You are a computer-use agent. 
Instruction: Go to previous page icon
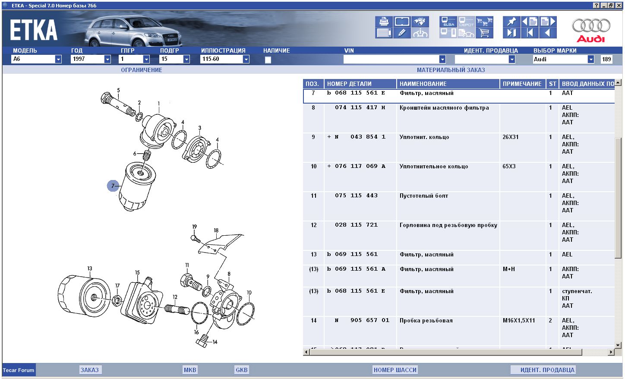pos(530,22)
